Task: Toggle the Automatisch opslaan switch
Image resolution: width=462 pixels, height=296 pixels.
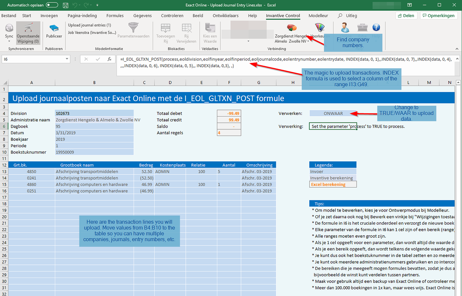Action: 41,5
